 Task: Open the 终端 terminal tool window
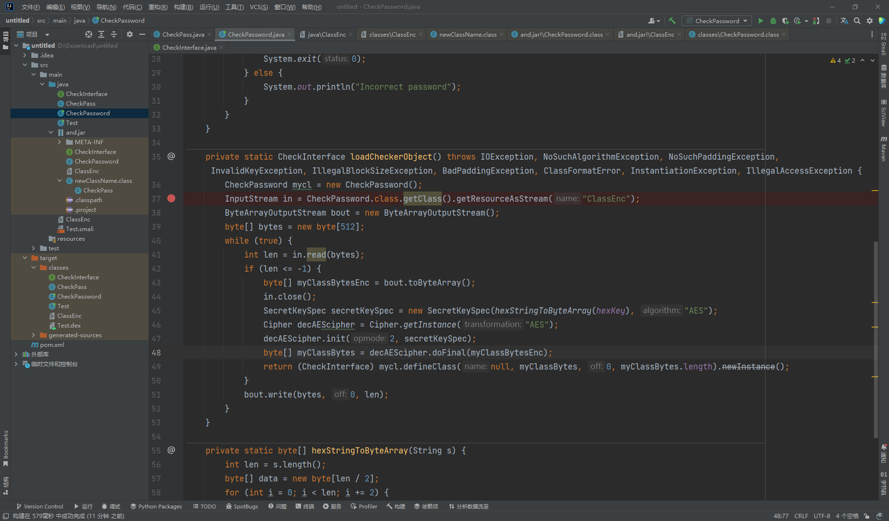305,507
